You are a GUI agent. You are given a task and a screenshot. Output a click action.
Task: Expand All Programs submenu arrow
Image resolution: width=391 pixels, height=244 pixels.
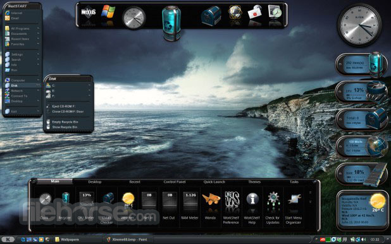coord(38,28)
